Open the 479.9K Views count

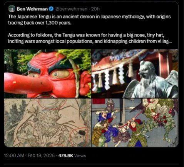tap(72, 155)
